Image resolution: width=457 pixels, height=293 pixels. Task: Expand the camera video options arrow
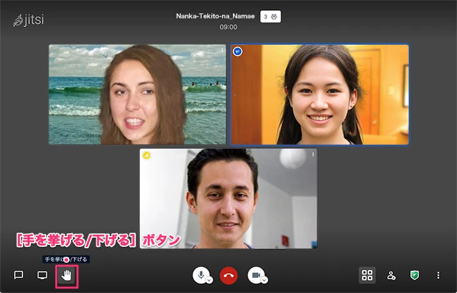click(x=264, y=280)
